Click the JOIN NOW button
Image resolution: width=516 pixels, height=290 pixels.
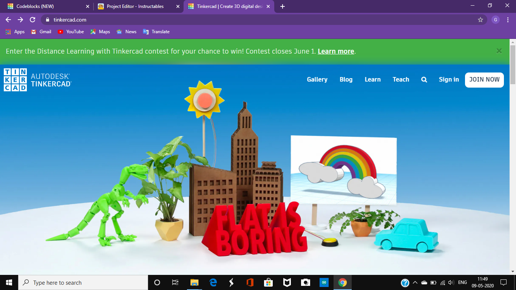pyautogui.click(x=484, y=80)
